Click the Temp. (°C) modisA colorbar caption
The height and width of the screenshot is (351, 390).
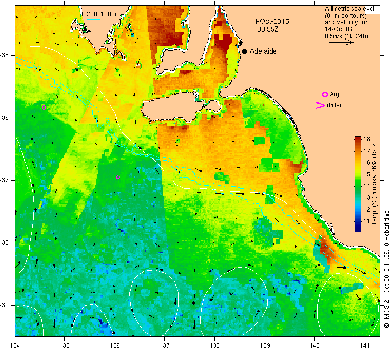pos(374,184)
